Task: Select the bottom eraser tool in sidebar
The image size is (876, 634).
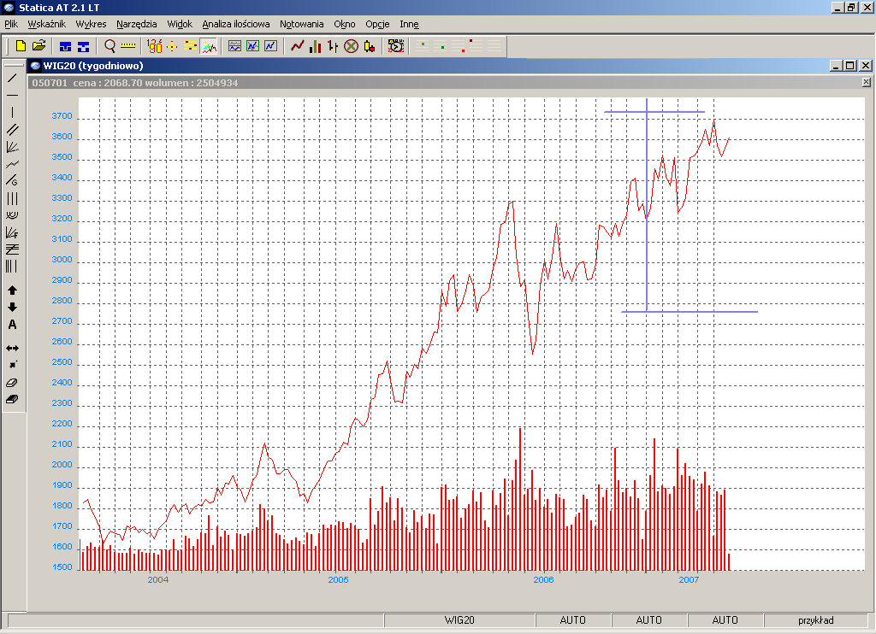Action: point(12,399)
